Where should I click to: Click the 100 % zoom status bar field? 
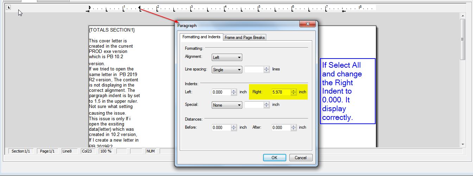tap(106, 151)
